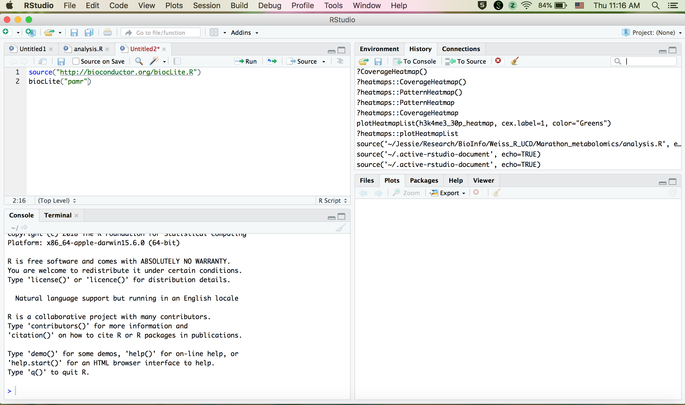Open the Session menu
The image size is (685, 405).
click(207, 5)
